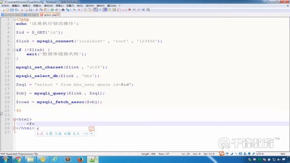Click 'Ln : 25' in status bar

pos(186,154)
